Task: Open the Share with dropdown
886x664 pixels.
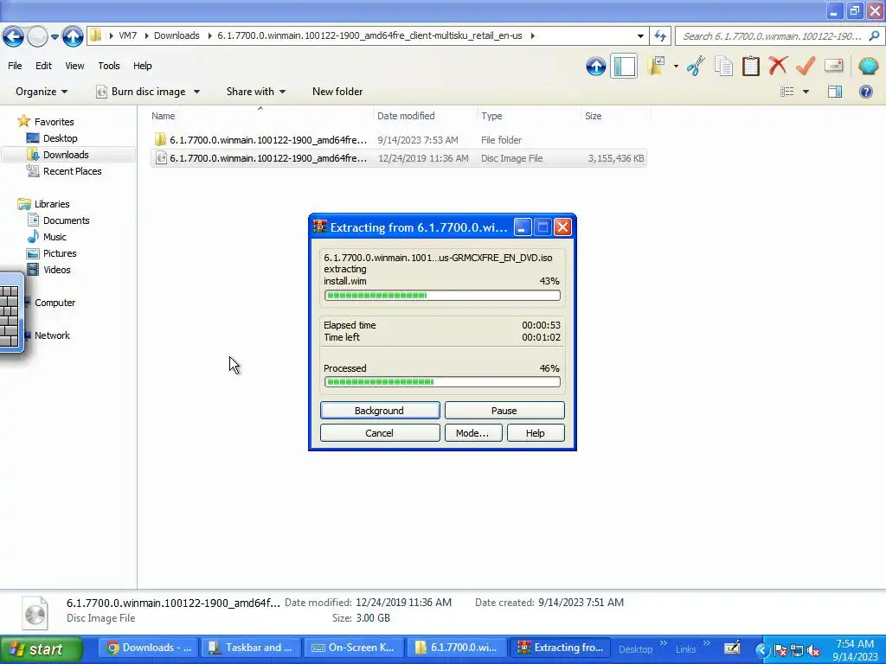Action: 256,92
